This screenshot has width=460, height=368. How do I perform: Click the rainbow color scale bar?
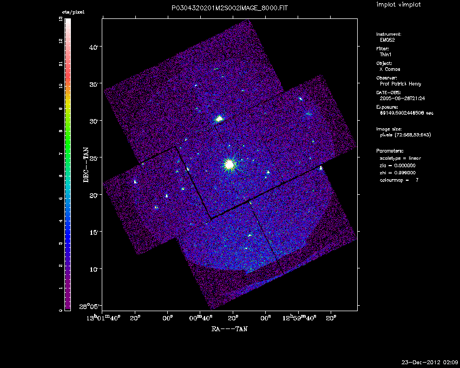(x=68, y=165)
